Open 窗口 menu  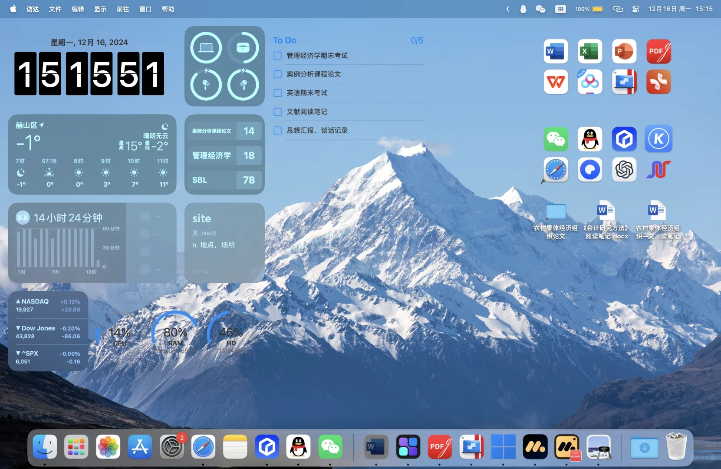pyautogui.click(x=145, y=9)
